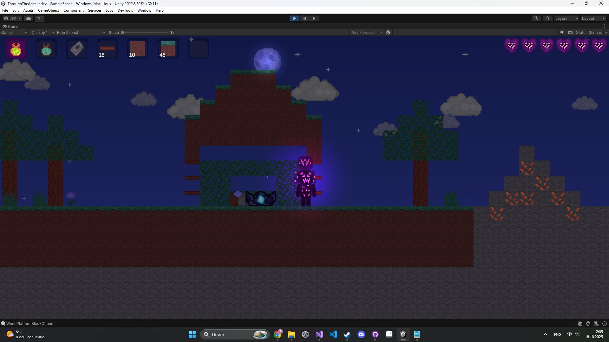Viewport: 609px width, 342px height.
Task: Click the Scale slider handle
Action: tap(122, 32)
